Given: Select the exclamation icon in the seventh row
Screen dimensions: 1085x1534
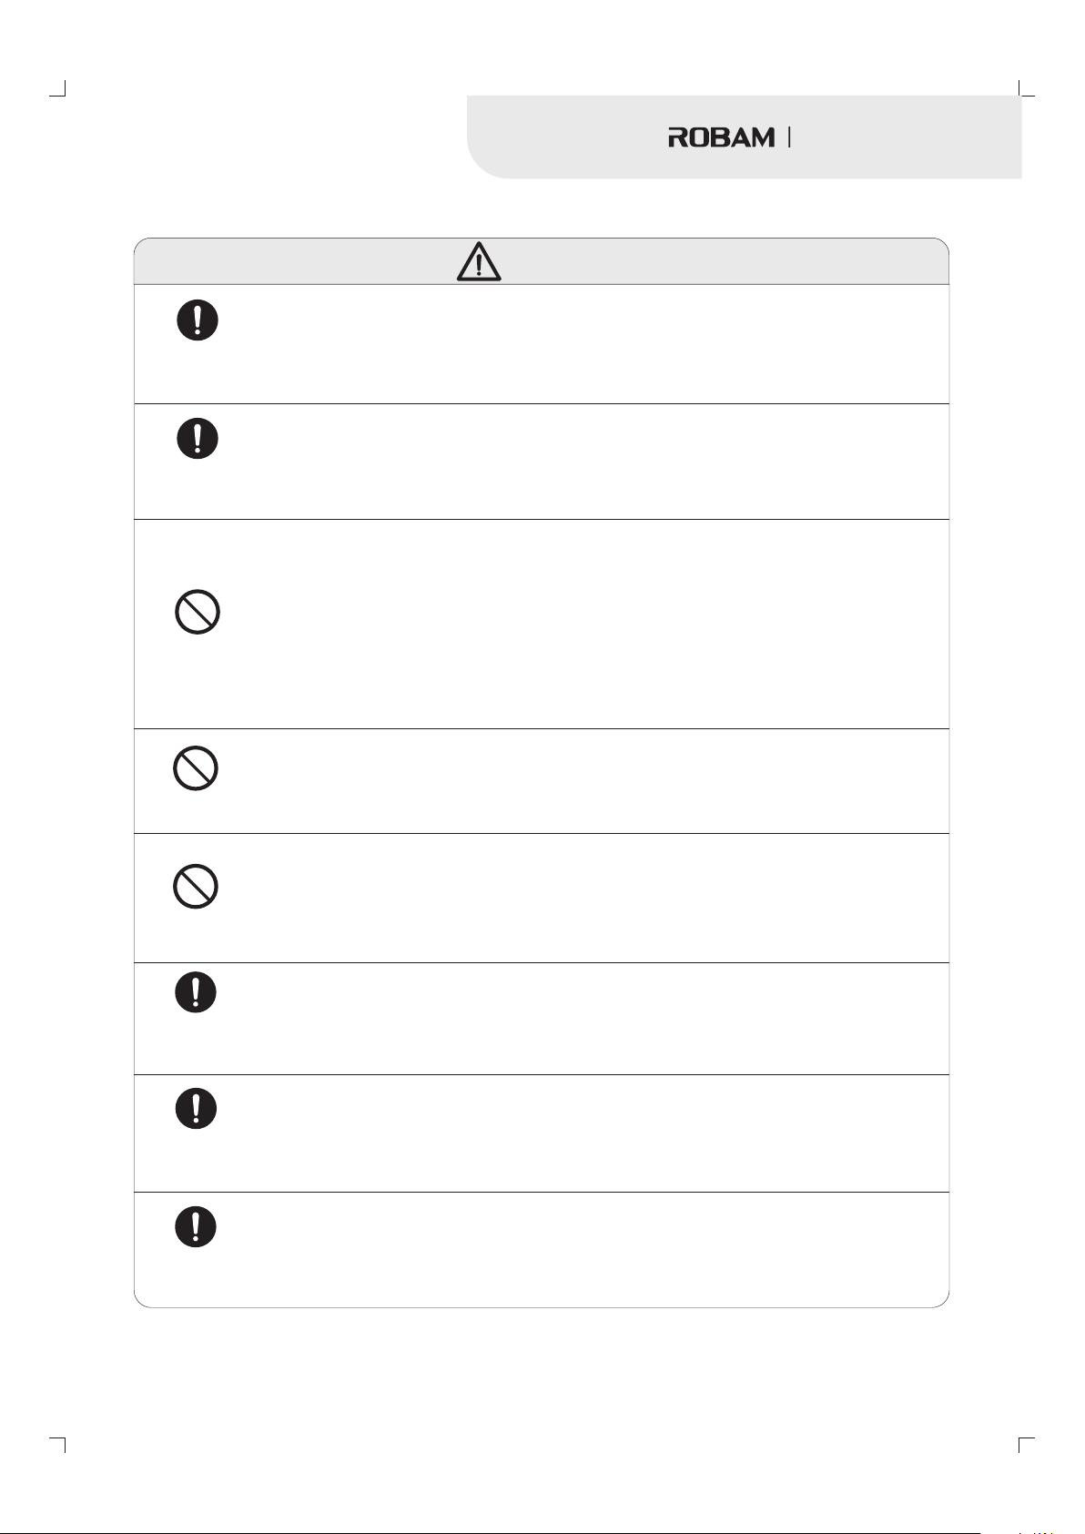Looking at the screenshot, I should (x=196, y=1108).
